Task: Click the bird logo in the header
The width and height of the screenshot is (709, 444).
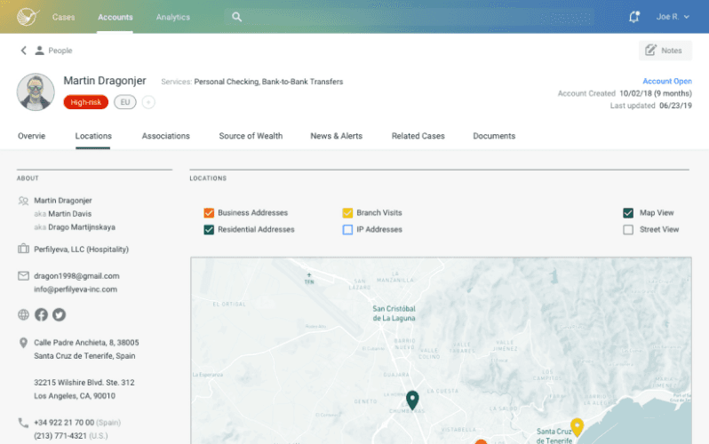Action: [28, 17]
